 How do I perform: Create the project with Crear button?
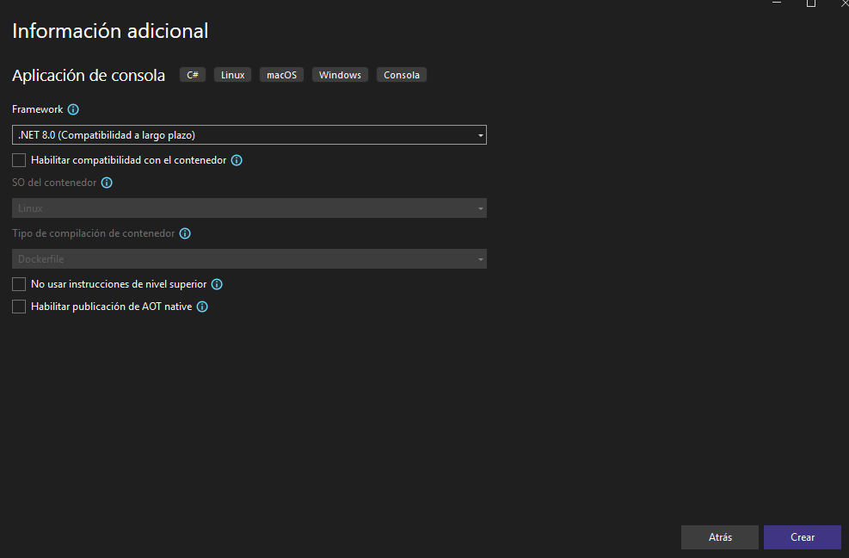[803, 537]
